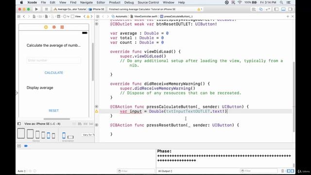Stop the running app with Stop button
The height and width of the screenshot is (175, 311).
[46, 9]
